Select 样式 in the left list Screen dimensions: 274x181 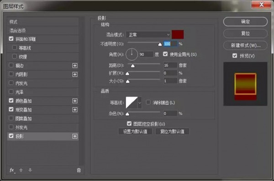(43, 22)
